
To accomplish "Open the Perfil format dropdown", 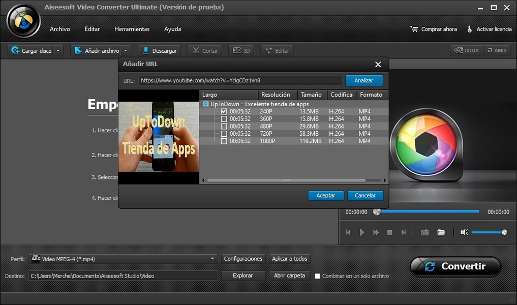I will pyautogui.click(x=124, y=259).
